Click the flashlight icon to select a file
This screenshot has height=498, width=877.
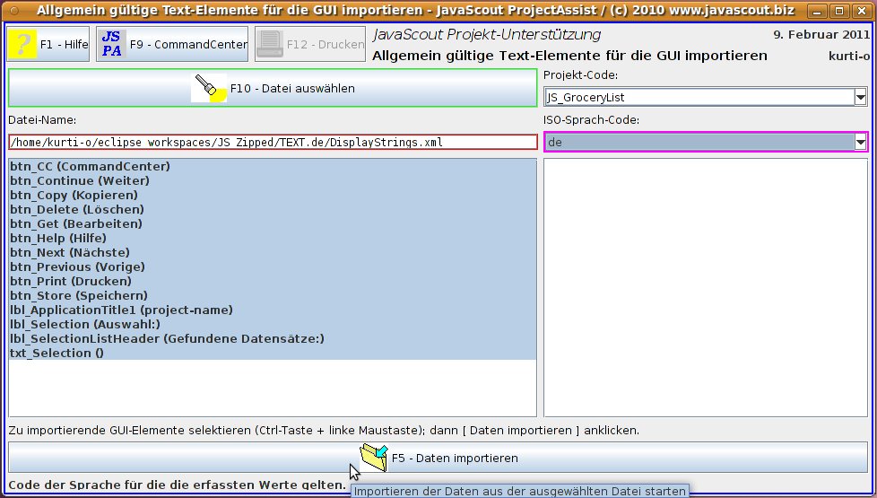click(209, 88)
